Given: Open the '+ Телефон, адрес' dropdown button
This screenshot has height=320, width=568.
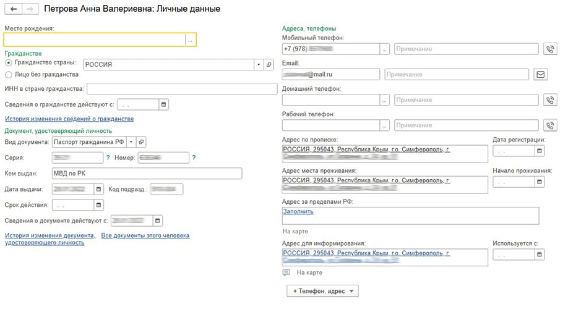Looking at the screenshot, I should point(322,290).
